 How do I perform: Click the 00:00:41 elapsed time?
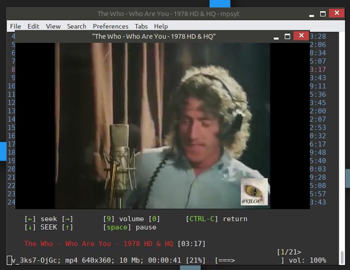point(164,260)
